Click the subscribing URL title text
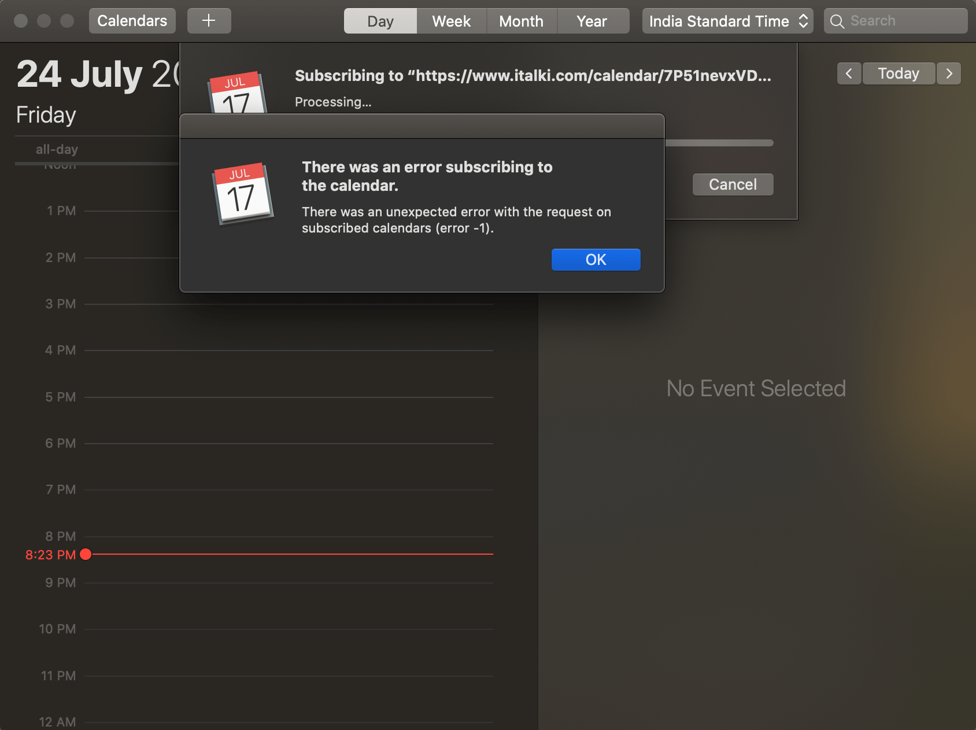976x730 pixels. 533,76
